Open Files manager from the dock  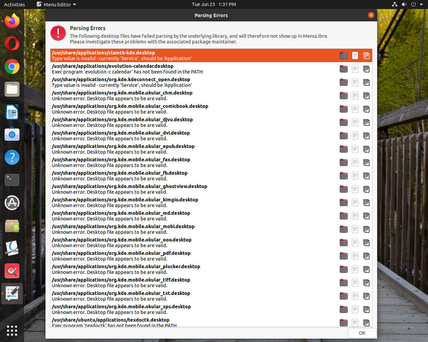pyautogui.click(x=12, y=89)
